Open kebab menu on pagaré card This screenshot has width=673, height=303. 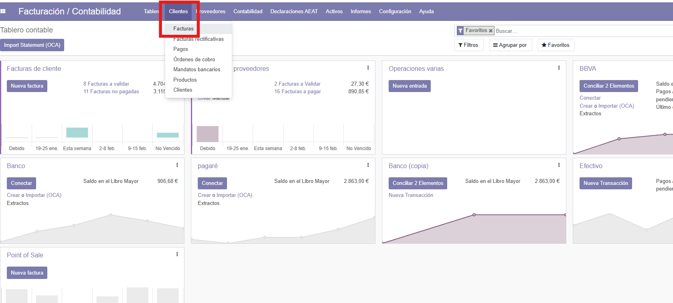coord(368,165)
